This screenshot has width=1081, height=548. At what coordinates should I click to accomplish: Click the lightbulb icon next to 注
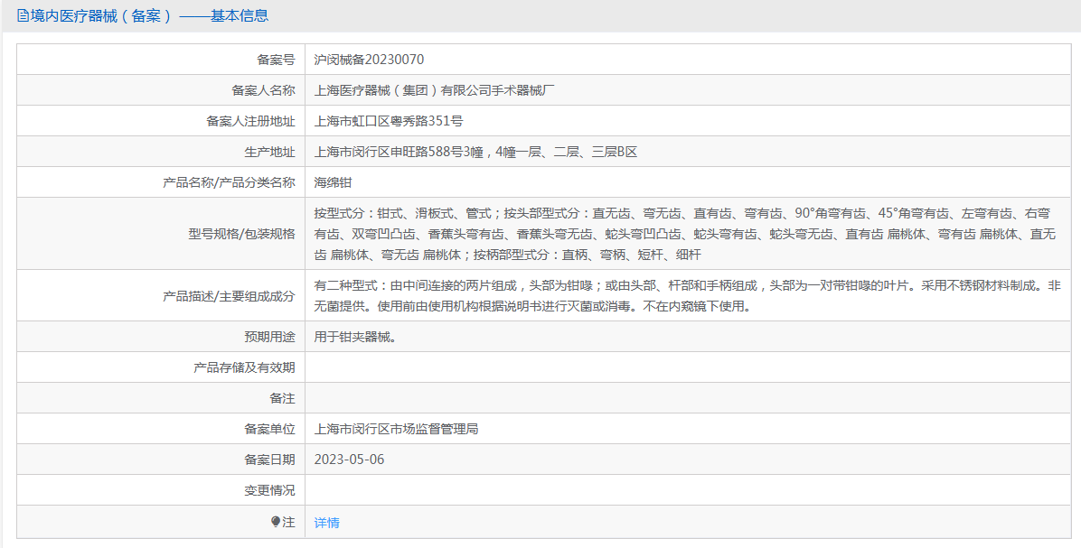(276, 522)
